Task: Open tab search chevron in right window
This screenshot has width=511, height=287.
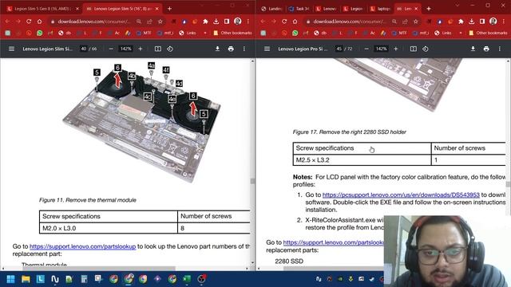Action: tap(458, 6)
